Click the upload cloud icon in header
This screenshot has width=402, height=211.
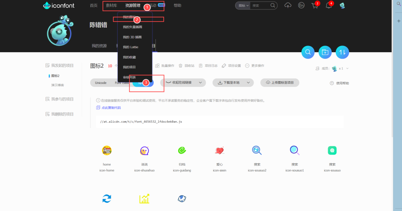[x=288, y=5]
